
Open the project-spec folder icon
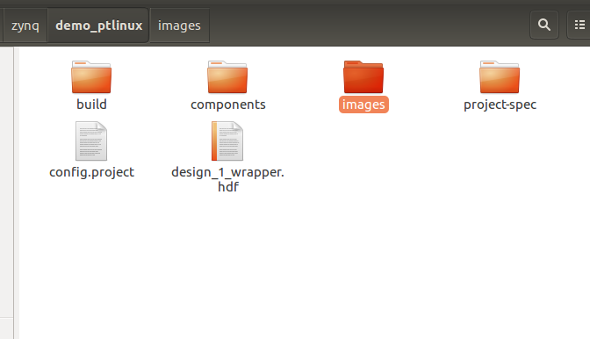tap(500, 77)
